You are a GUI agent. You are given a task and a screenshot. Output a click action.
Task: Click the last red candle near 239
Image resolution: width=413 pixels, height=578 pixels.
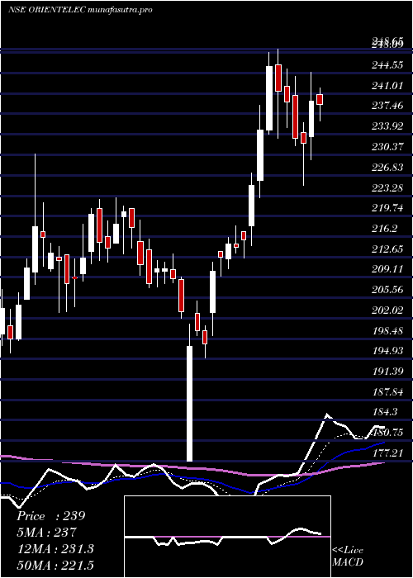[x=320, y=100]
